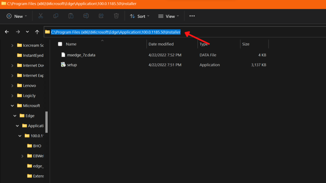Click the 4 KB size cell
Viewport: 326px width, 183px height.
(x=262, y=55)
